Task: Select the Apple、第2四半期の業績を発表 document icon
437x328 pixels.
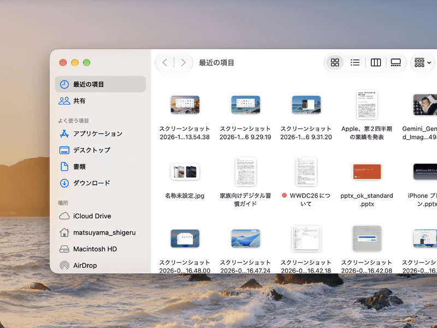Action: (367, 104)
